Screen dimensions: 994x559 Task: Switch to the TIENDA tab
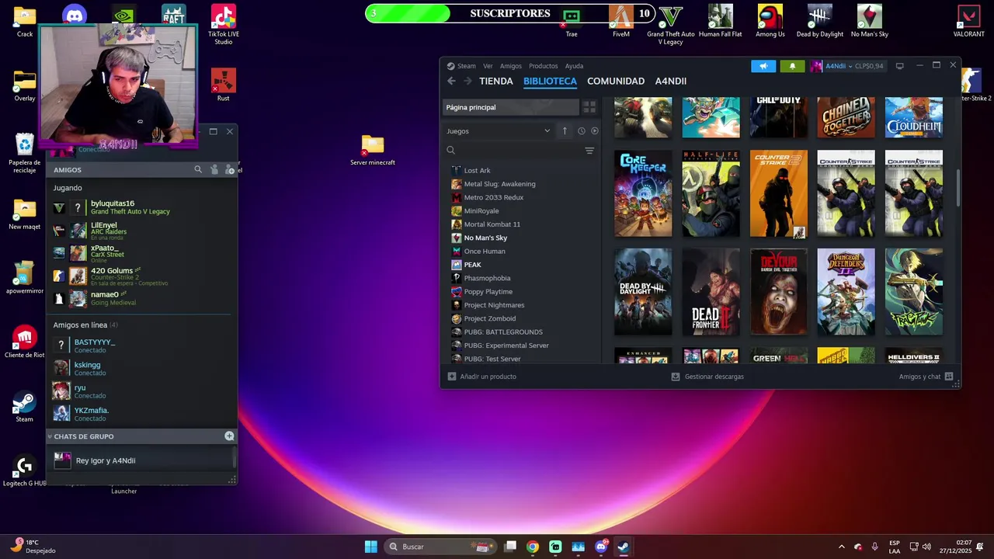(496, 81)
